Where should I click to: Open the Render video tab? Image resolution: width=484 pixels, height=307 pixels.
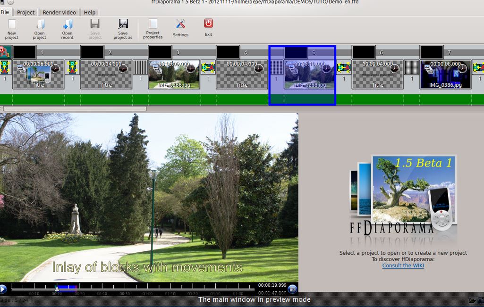[59, 12]
